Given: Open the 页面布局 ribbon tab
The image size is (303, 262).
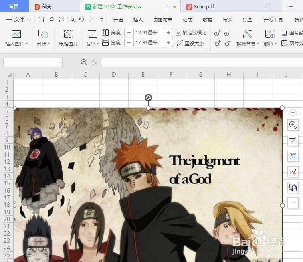Looking at the screenshot, I should pos(163,20).
